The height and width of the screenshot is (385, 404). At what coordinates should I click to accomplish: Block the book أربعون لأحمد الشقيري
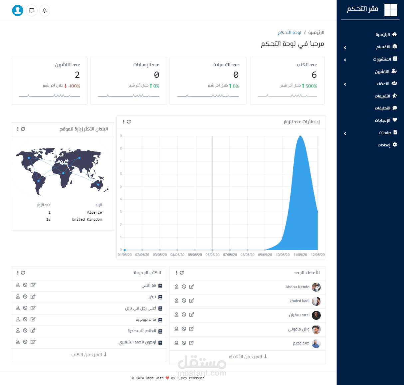pyautogui.click(x=25, y=342)
